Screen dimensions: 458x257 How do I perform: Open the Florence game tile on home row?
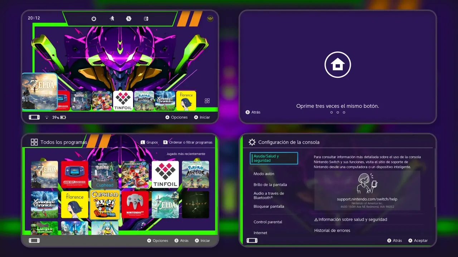186,101
